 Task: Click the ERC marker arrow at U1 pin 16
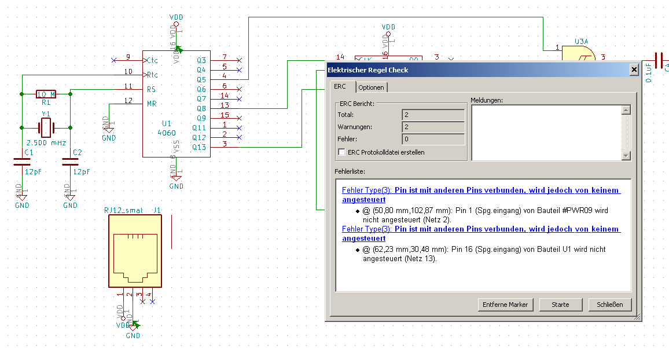pyautogui.click(x=179, y=50)
